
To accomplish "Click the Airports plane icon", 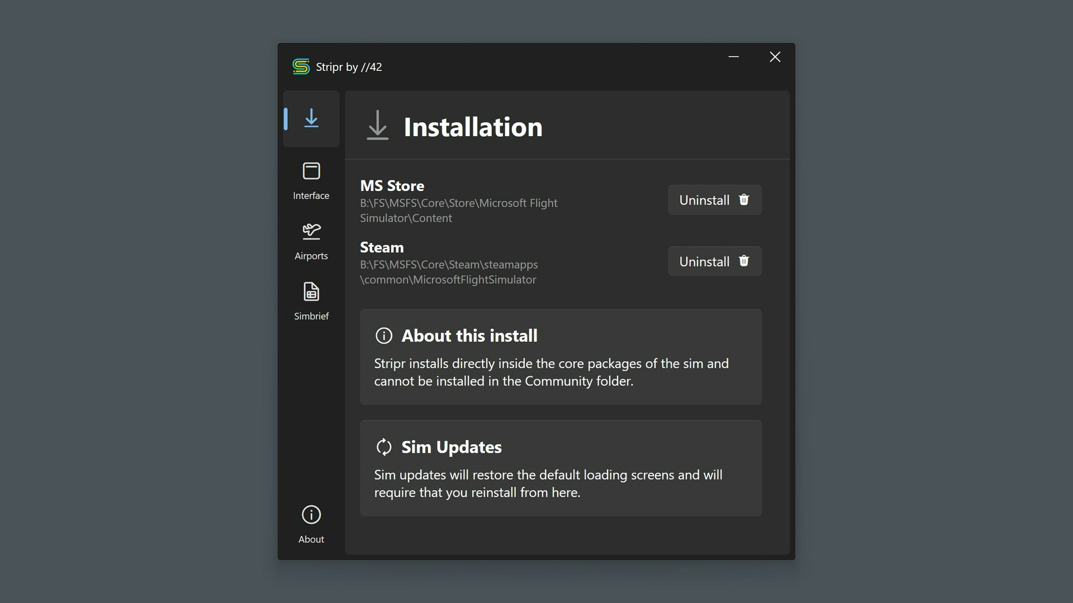I will coord(311,231).
